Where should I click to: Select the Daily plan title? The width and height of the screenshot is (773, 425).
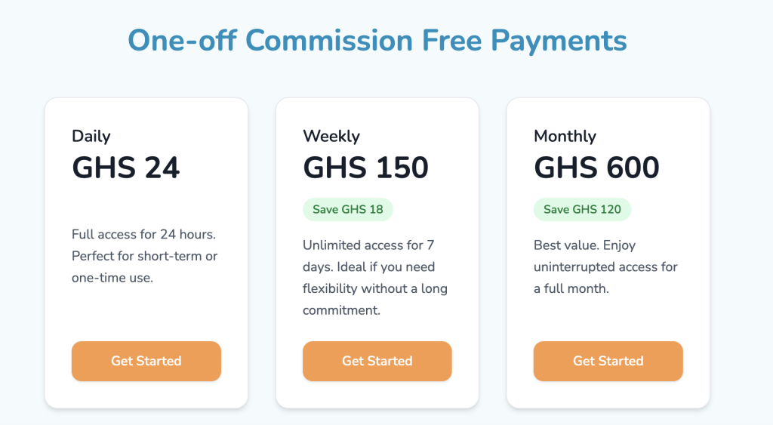point(91,136)
